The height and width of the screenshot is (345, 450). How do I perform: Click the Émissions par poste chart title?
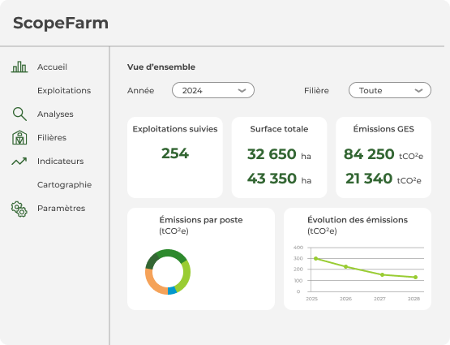coord(201,220)
